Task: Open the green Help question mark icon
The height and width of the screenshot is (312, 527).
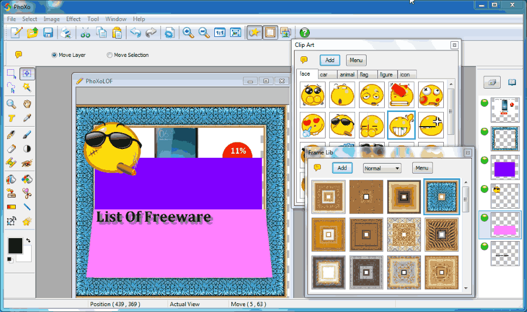Action: coord(304,33)
